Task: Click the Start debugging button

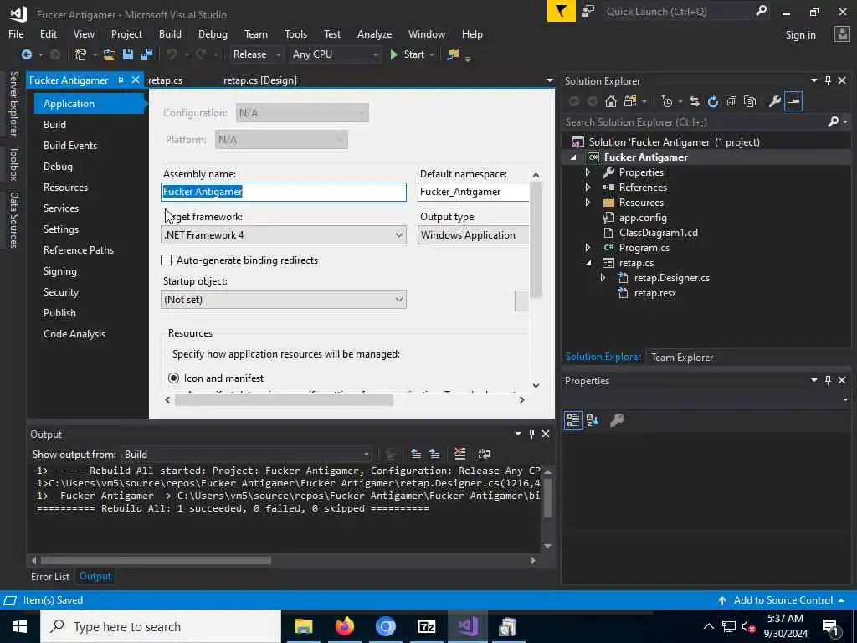Action: click(408, 54)
